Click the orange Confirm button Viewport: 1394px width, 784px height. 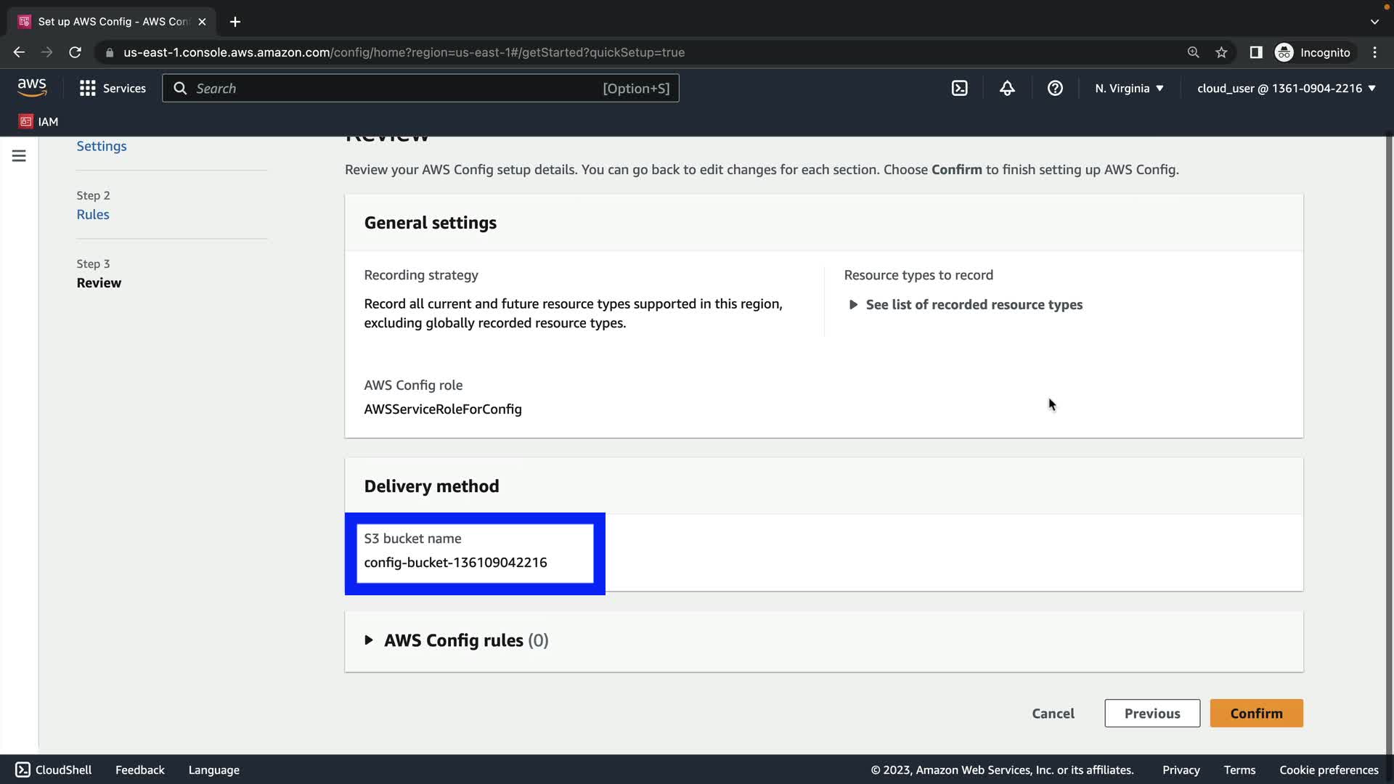pos(1256,714)
